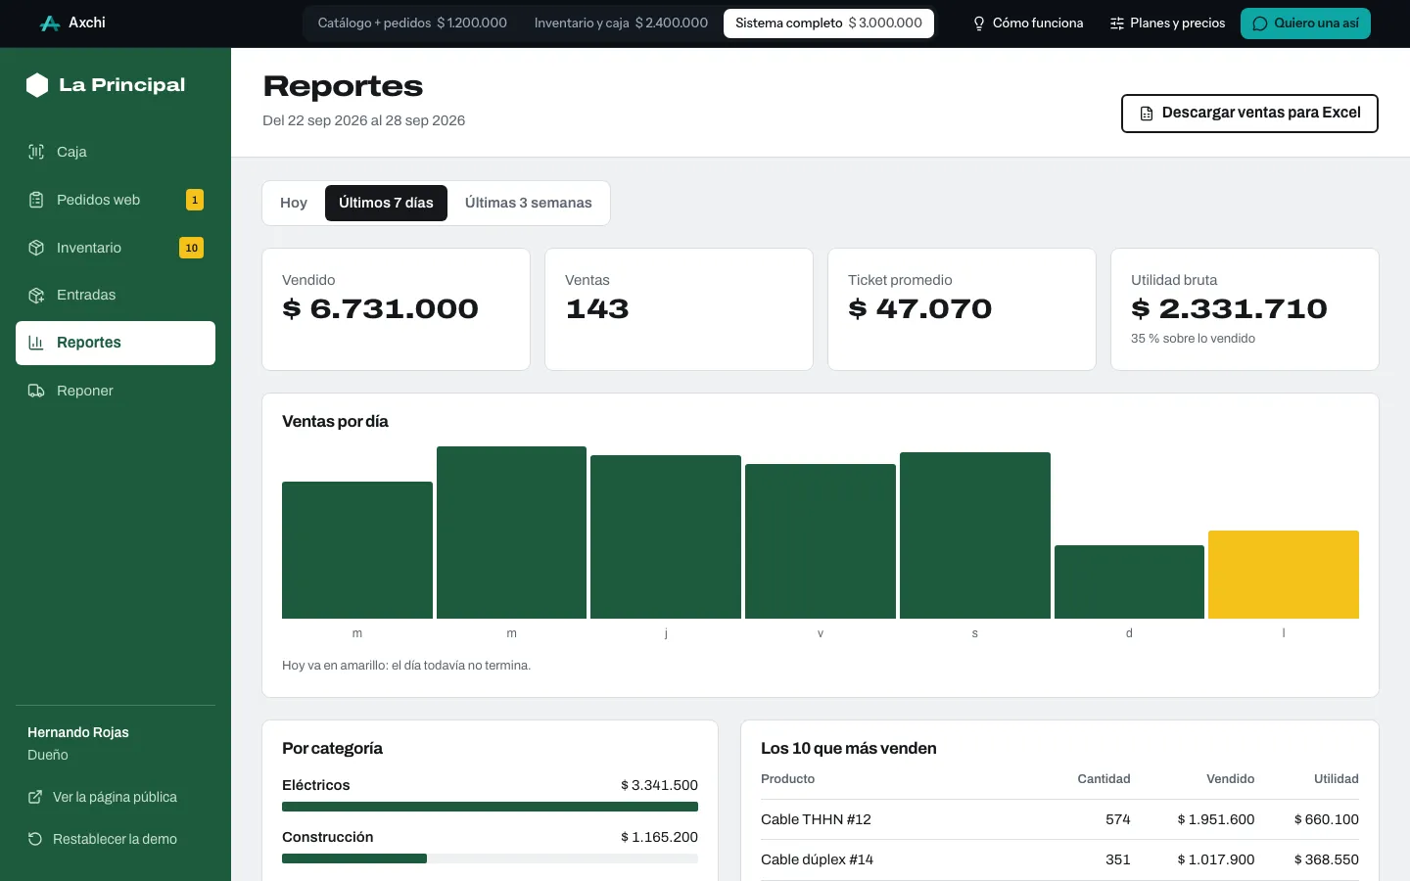
Task: Click the Sunday (d) sales bar
Action: tap(1129, 581)
